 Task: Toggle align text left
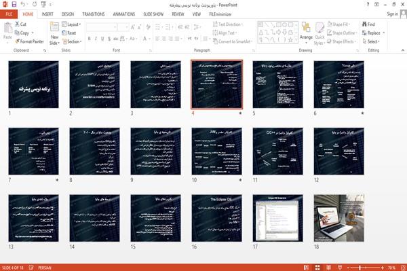coord(157,39)
